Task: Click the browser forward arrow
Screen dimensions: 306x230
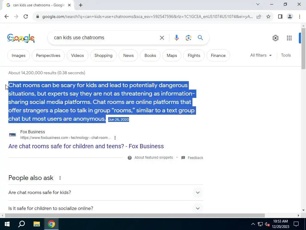Action: click(16, 16)
